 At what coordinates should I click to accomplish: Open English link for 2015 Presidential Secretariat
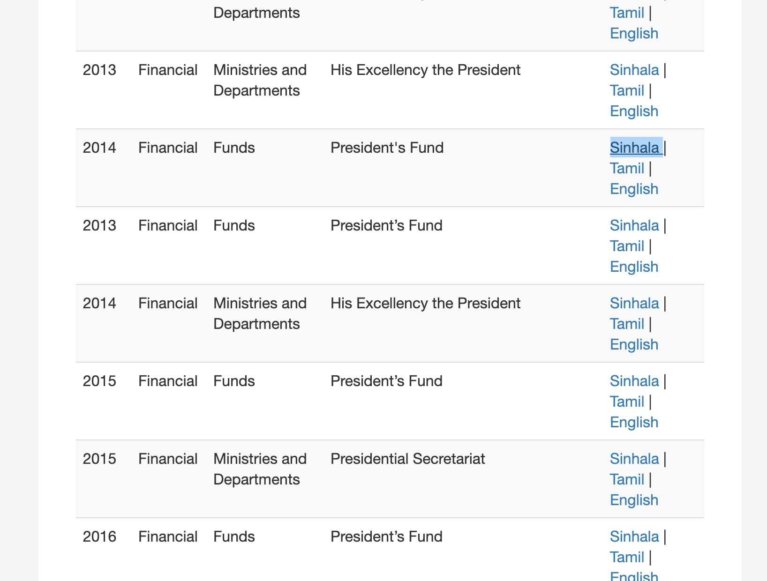634,500
